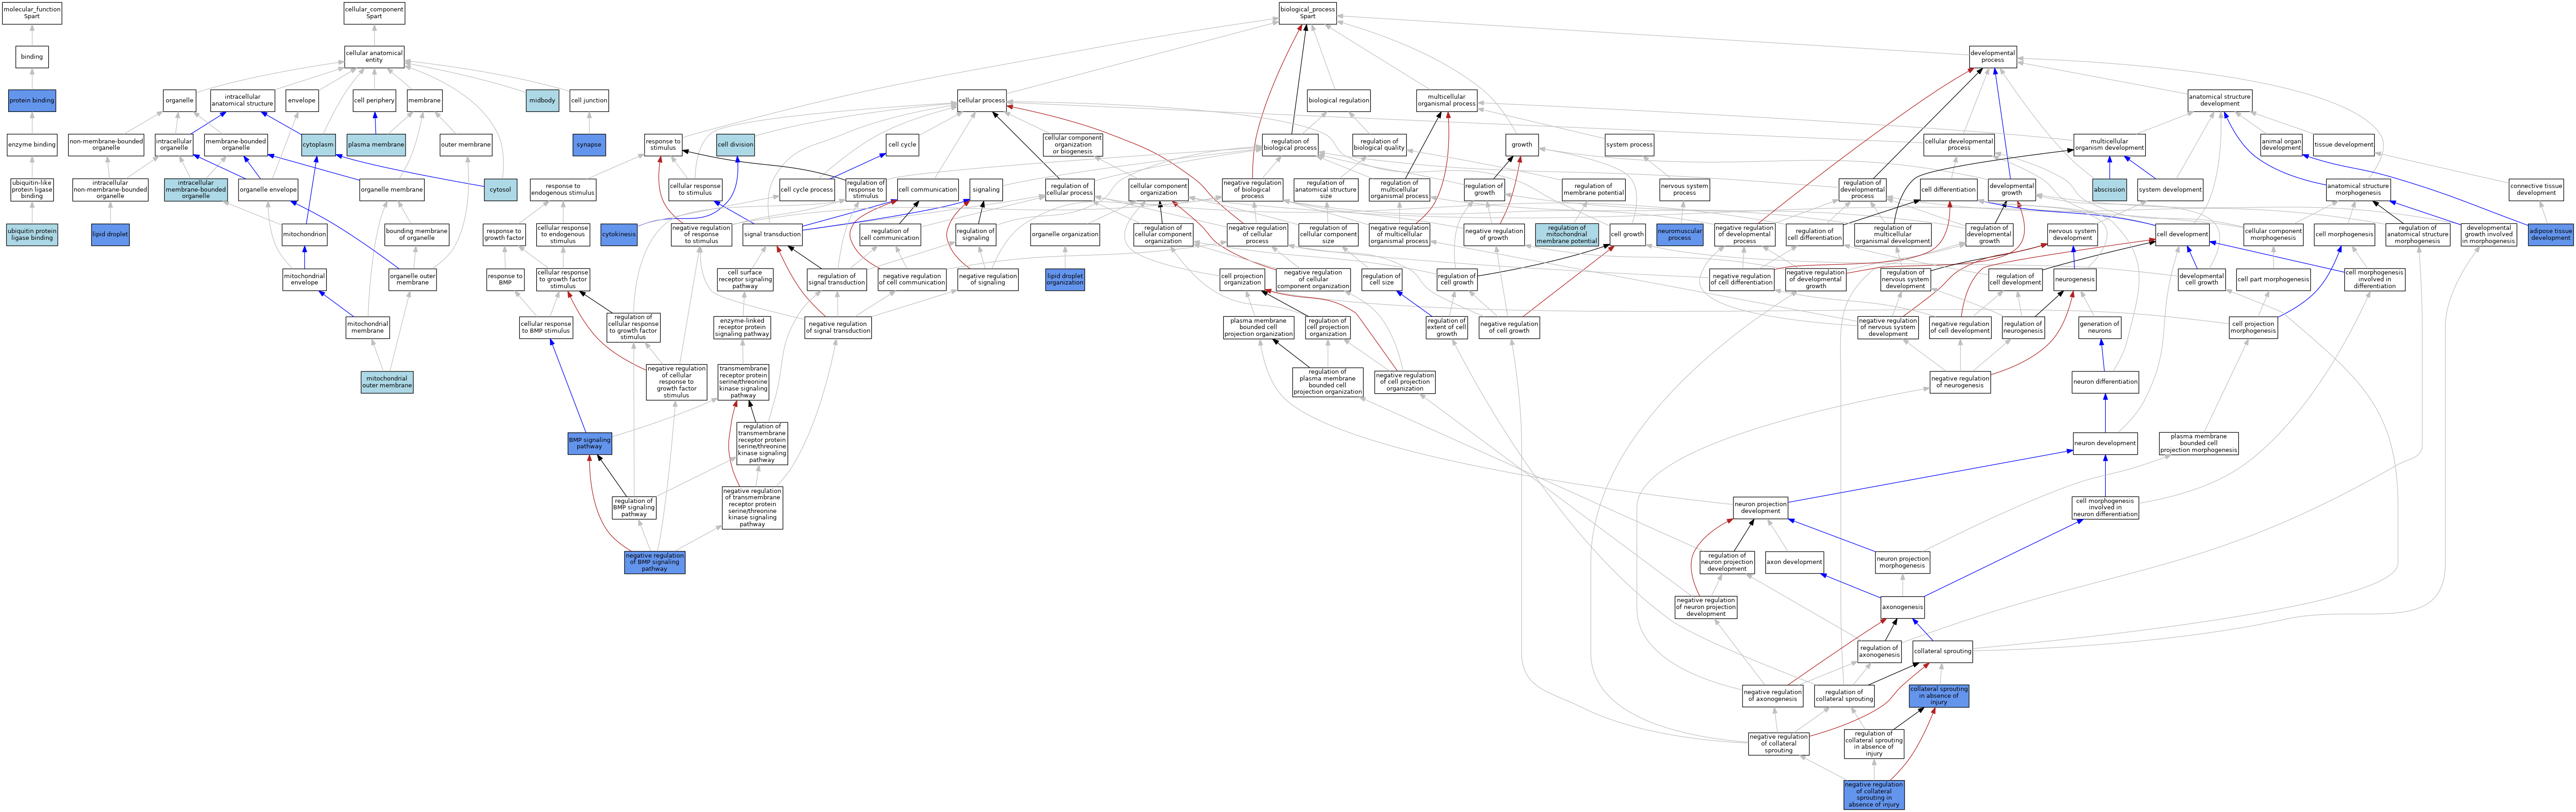The height and width of the screenshot is (812, 2576).
Task: Select the blue 'BMP signaling pathway' node
Action: pos(589,444)
